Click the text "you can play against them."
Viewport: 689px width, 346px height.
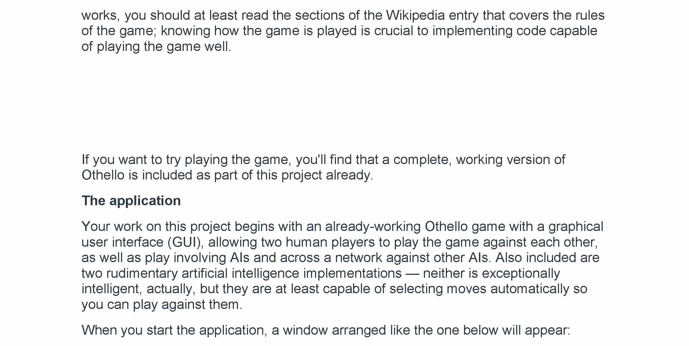[162, 305]
